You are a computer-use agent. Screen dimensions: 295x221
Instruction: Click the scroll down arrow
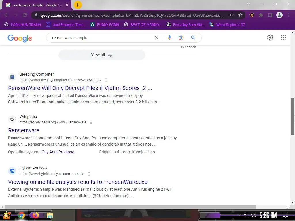[293, 202]
